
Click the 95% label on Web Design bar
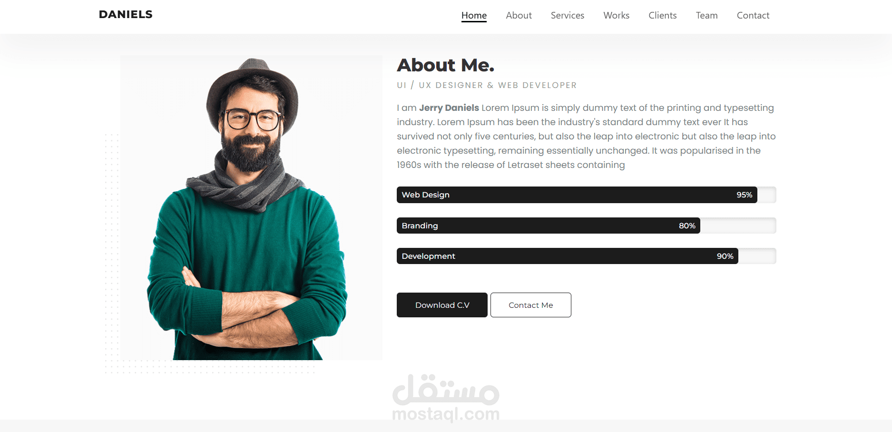[744, 195]
